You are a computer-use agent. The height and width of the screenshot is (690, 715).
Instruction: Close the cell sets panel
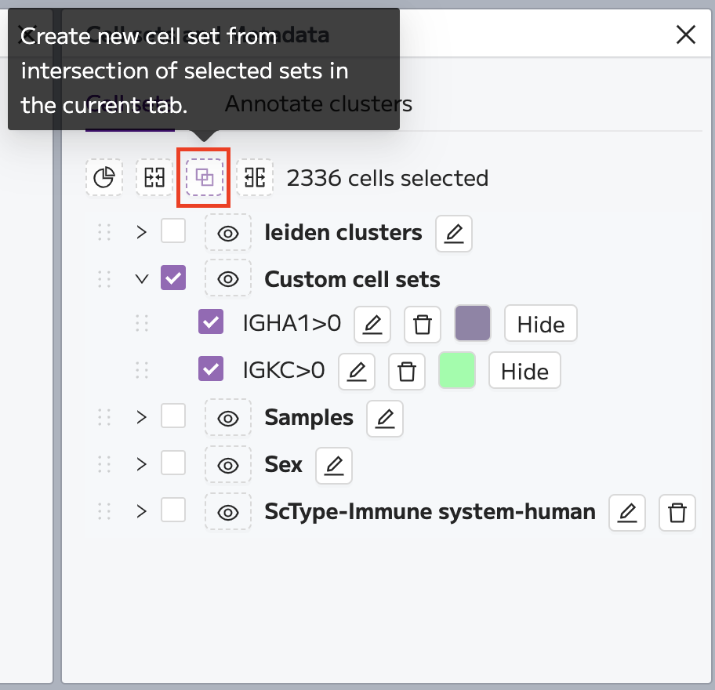[x=686, y=34]
